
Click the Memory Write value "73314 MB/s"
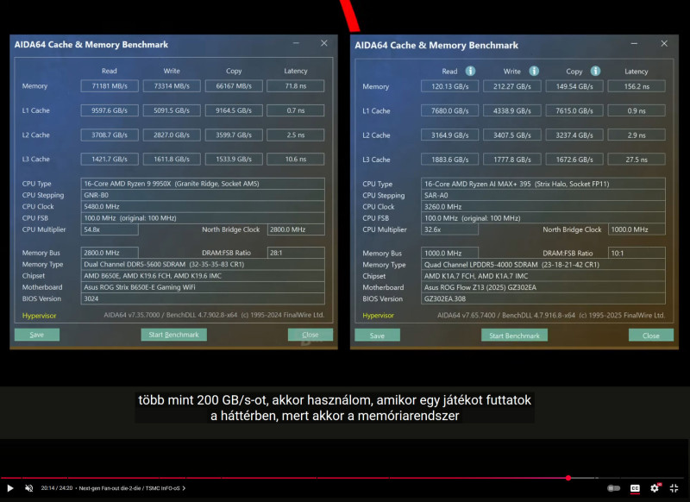tap(172, 85)
